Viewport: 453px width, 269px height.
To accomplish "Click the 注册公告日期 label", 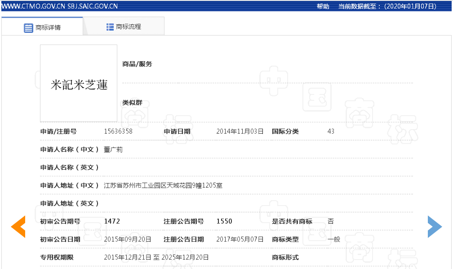I will click(184, 239).
